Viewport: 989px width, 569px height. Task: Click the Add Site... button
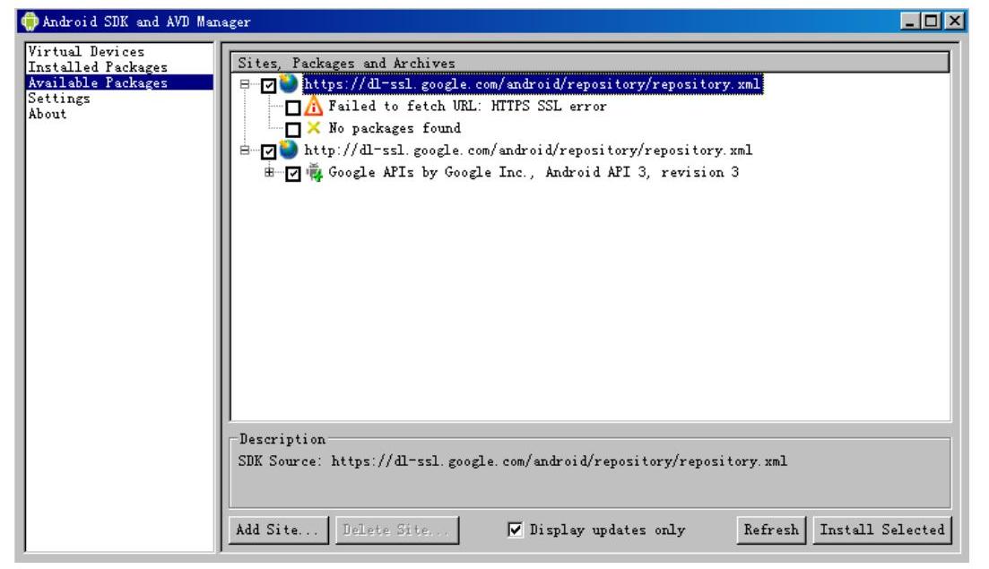tap(278, 530)
